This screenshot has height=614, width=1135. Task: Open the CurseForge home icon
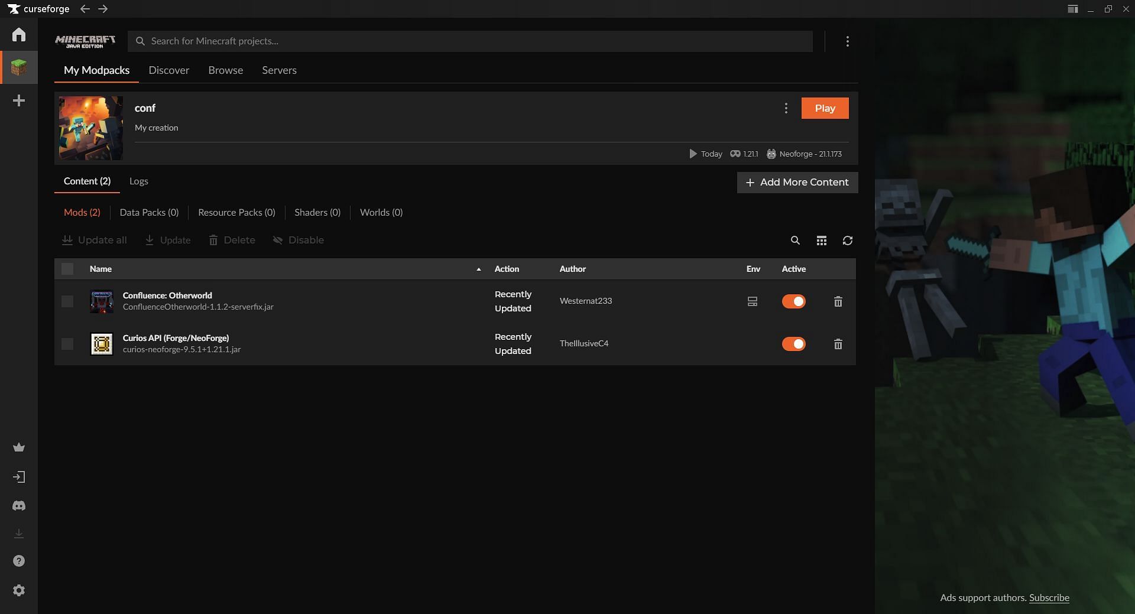point(19,35)
